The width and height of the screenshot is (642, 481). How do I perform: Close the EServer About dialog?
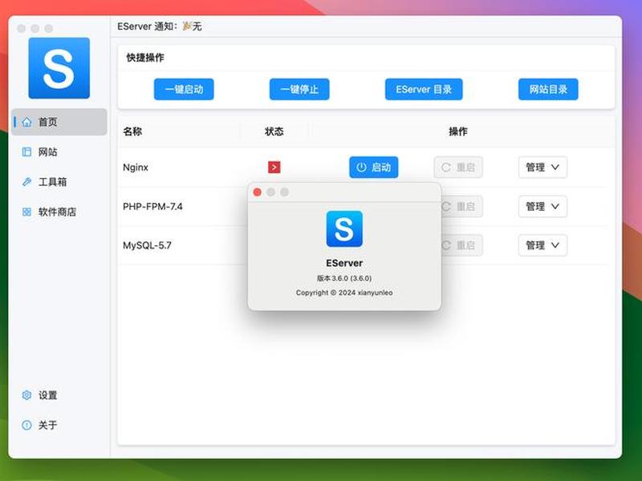[257, 192]
